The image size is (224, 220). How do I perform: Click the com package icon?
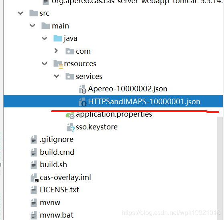pos(70,51)
